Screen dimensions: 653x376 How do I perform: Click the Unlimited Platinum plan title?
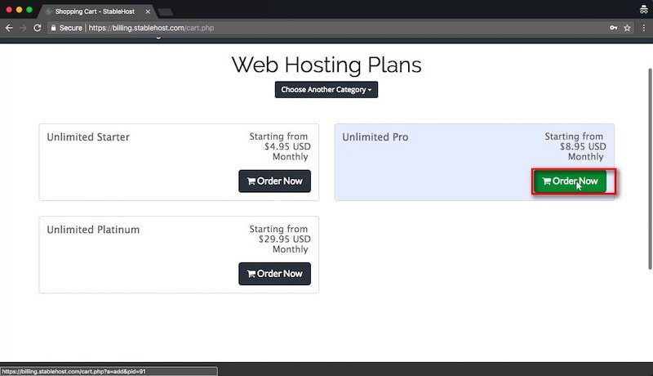[93, 230]
